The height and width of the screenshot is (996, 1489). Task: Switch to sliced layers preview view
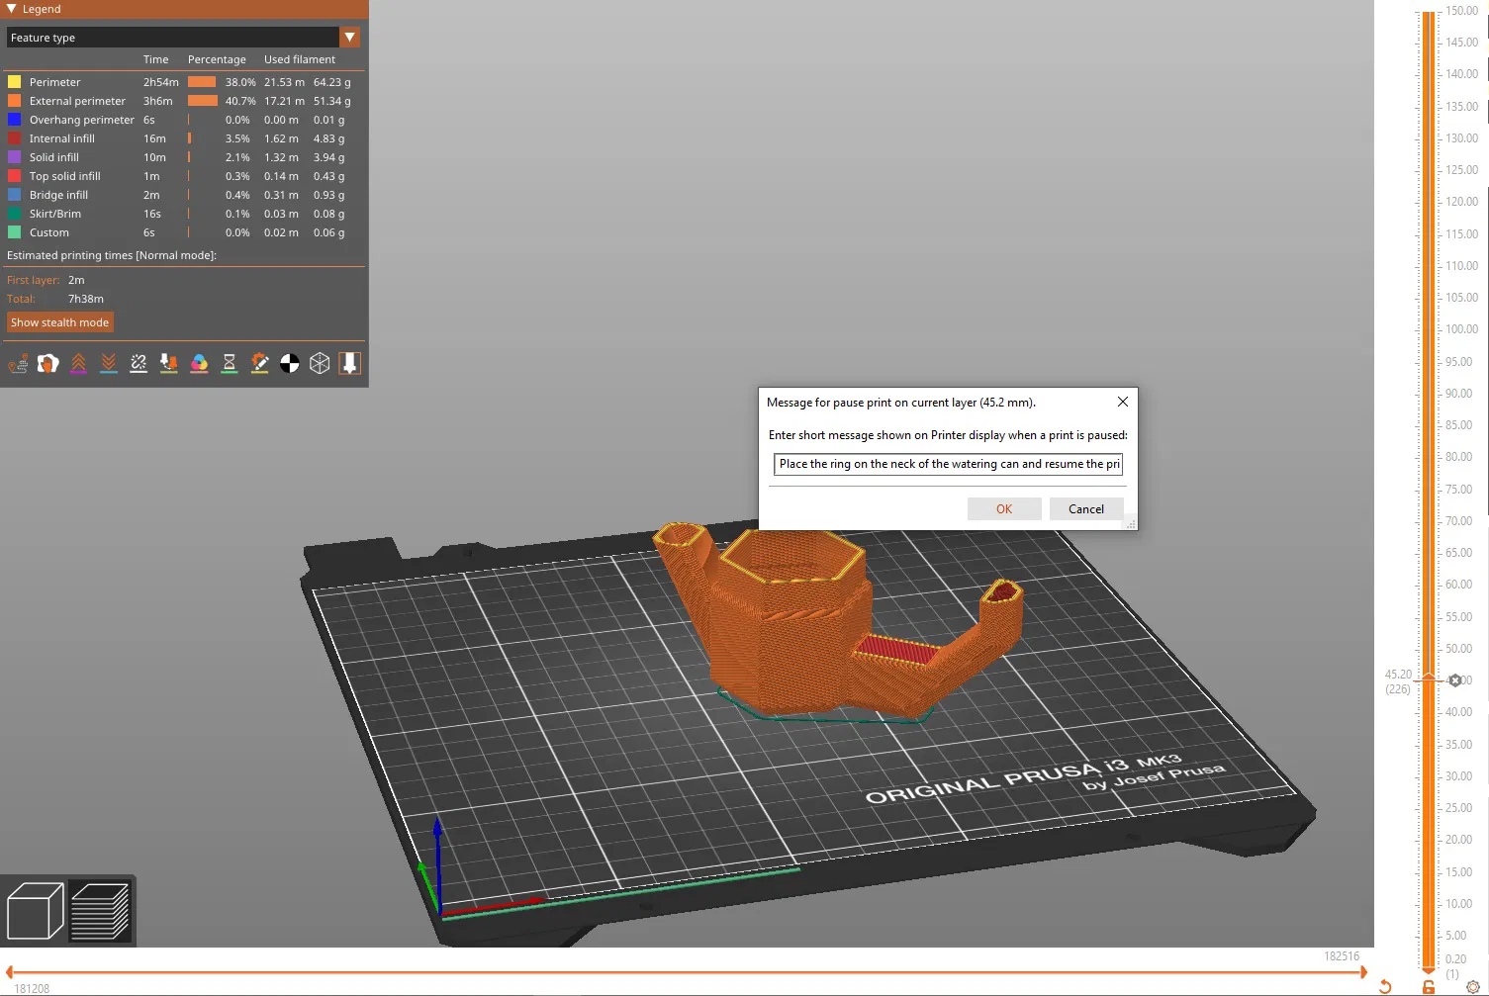click(x=100, y=911)
